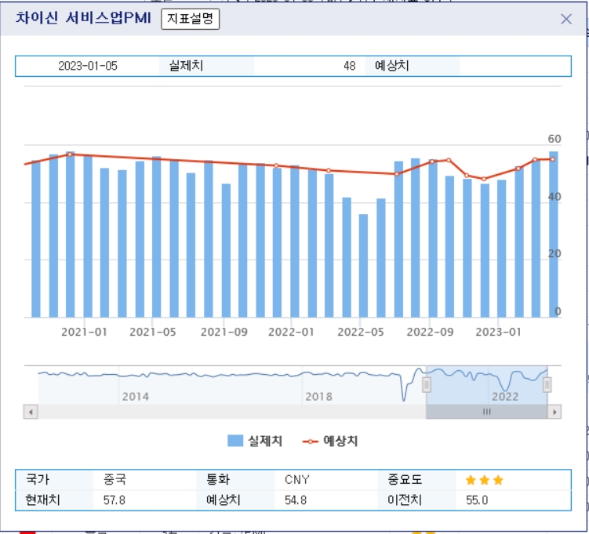The image size is (589, 534).
Task: Click the navigator scrollbar thumb
Action: (x=487, y=412)
